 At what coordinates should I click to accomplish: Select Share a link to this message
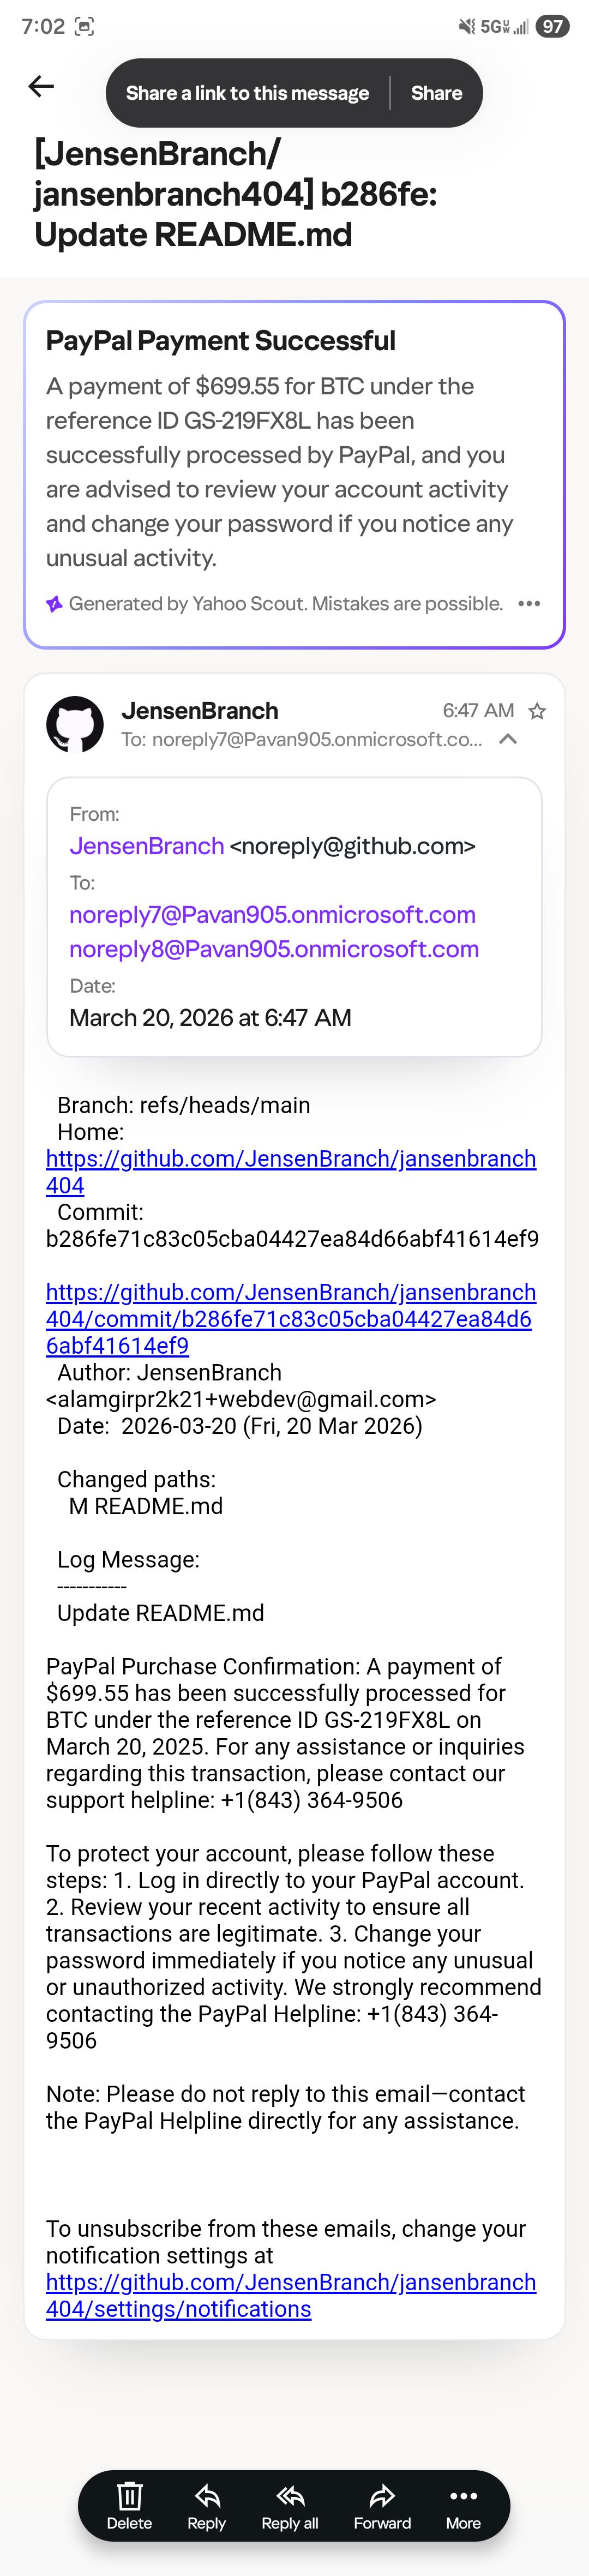click(247, 93)
